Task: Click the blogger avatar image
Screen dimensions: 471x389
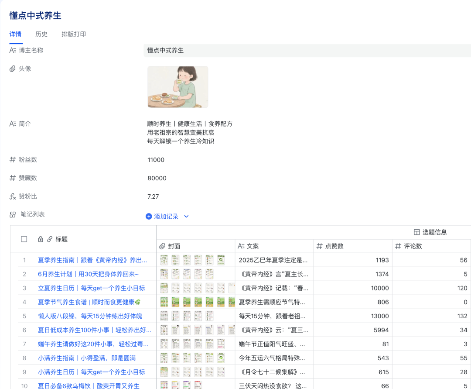Action: tap(178, 87)
